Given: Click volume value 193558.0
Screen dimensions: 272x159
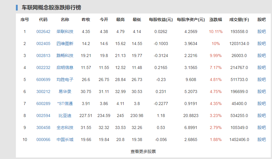Looking at the screenshot, I should point(239,31).
